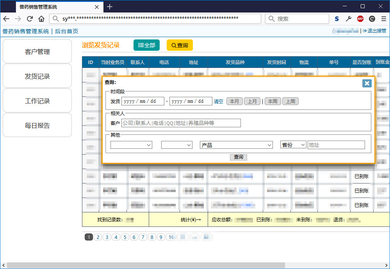This screenshot has height=269, width=390.
Task: Click the 发货时间 column header
Action: click(276, 62)
